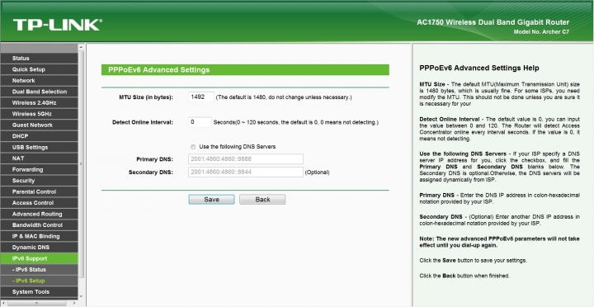Image resolution: width=594 pixels, height=307 pixels.
Task: Click the PPPoEv6 Advanced Settings Help title
Action: 479,68
